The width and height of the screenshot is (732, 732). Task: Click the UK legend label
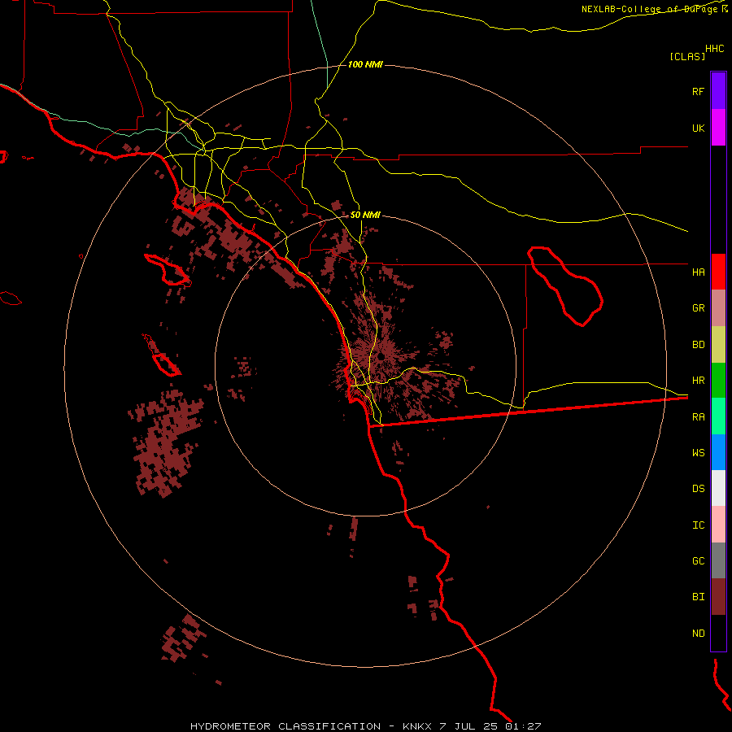(x=698, y=128)
